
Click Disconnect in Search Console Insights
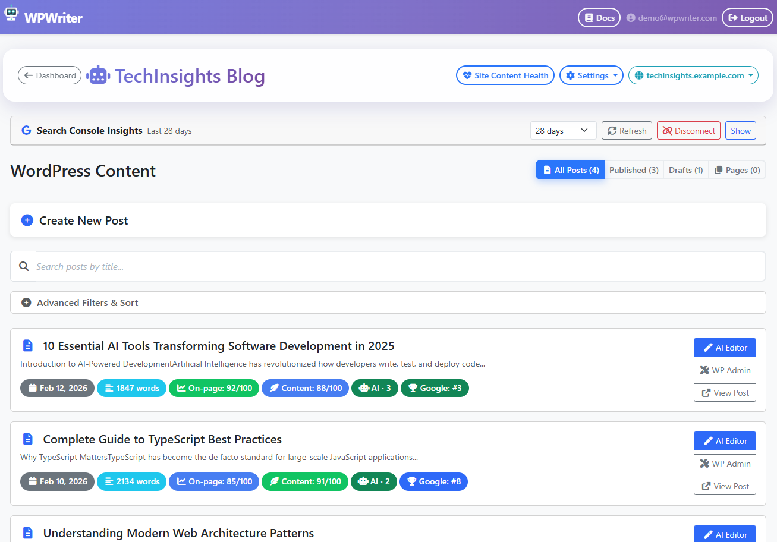688,130
